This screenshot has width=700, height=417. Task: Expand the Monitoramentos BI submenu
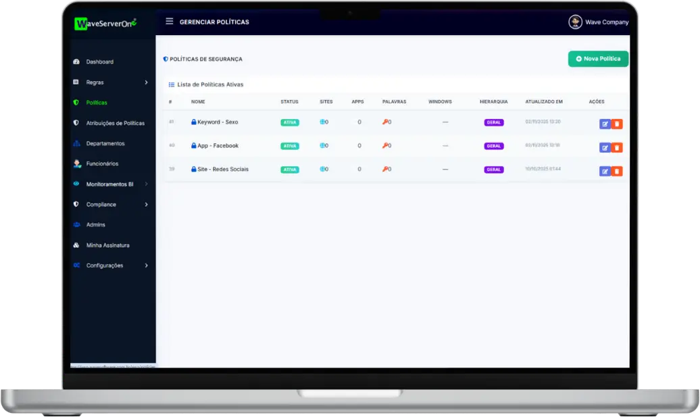146,184
